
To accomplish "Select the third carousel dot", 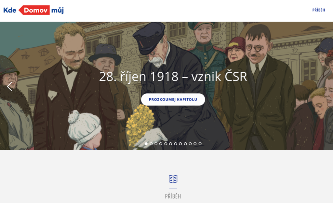I will point(156,144).
